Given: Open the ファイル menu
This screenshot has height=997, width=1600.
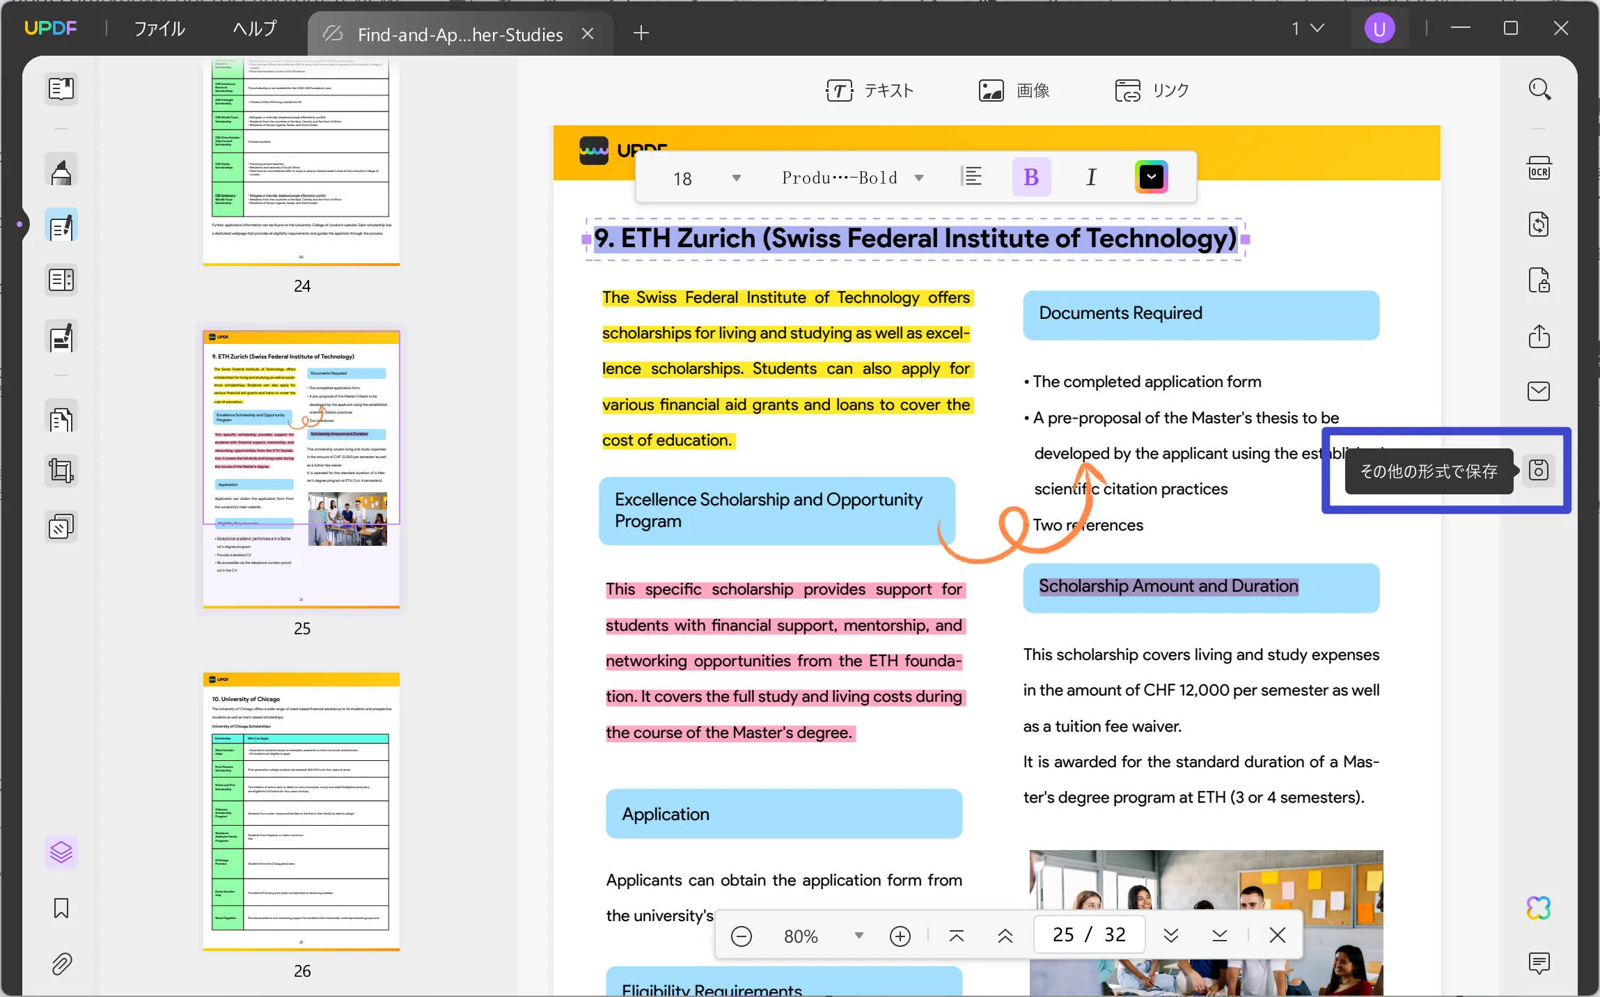Looking at the screenshot, I should [x=159, y=29].
